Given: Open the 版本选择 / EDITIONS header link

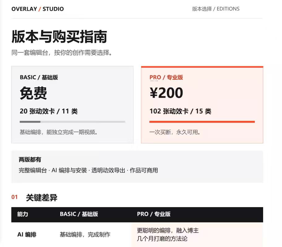Looking at the screenshot, I should coord(216,9).
